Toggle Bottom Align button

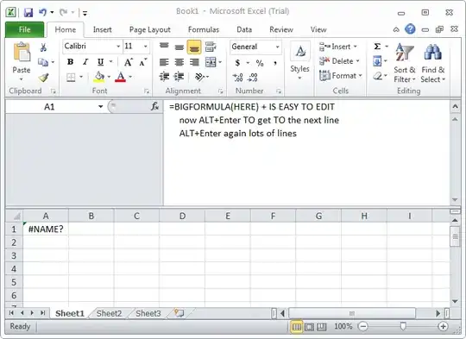tap(194, 47)
